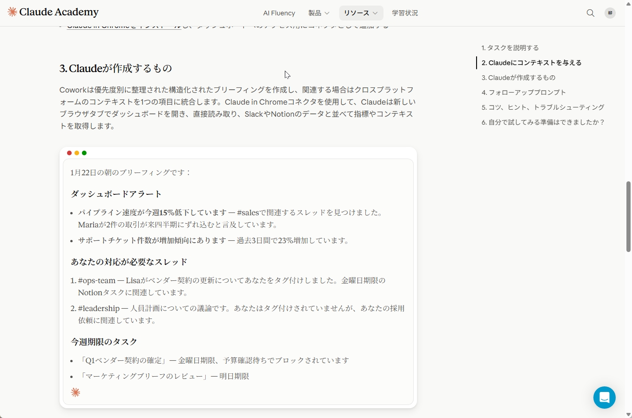Jump to 4. フォローアッププロンプト section
632x418 pixels.
524,93
